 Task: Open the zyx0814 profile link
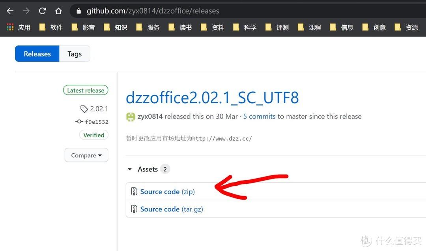click(150, 117)
